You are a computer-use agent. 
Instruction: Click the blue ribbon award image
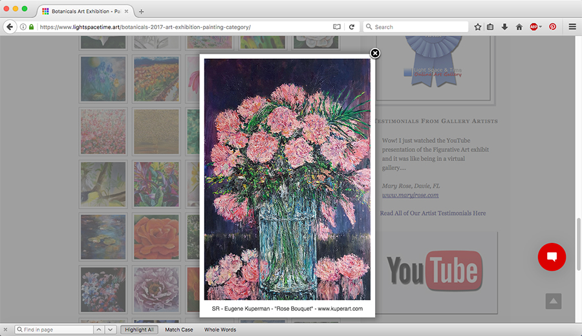click(x=433, y=61)
